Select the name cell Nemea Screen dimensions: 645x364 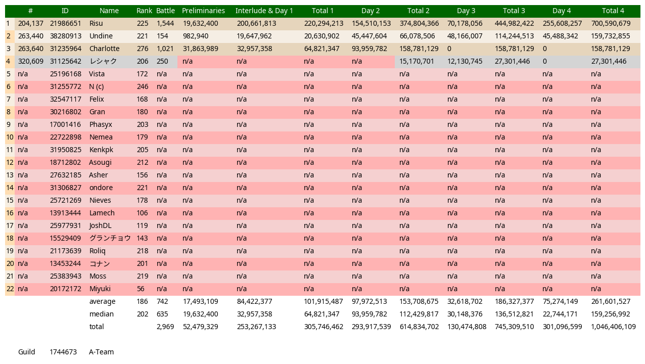tap(101, 138)
